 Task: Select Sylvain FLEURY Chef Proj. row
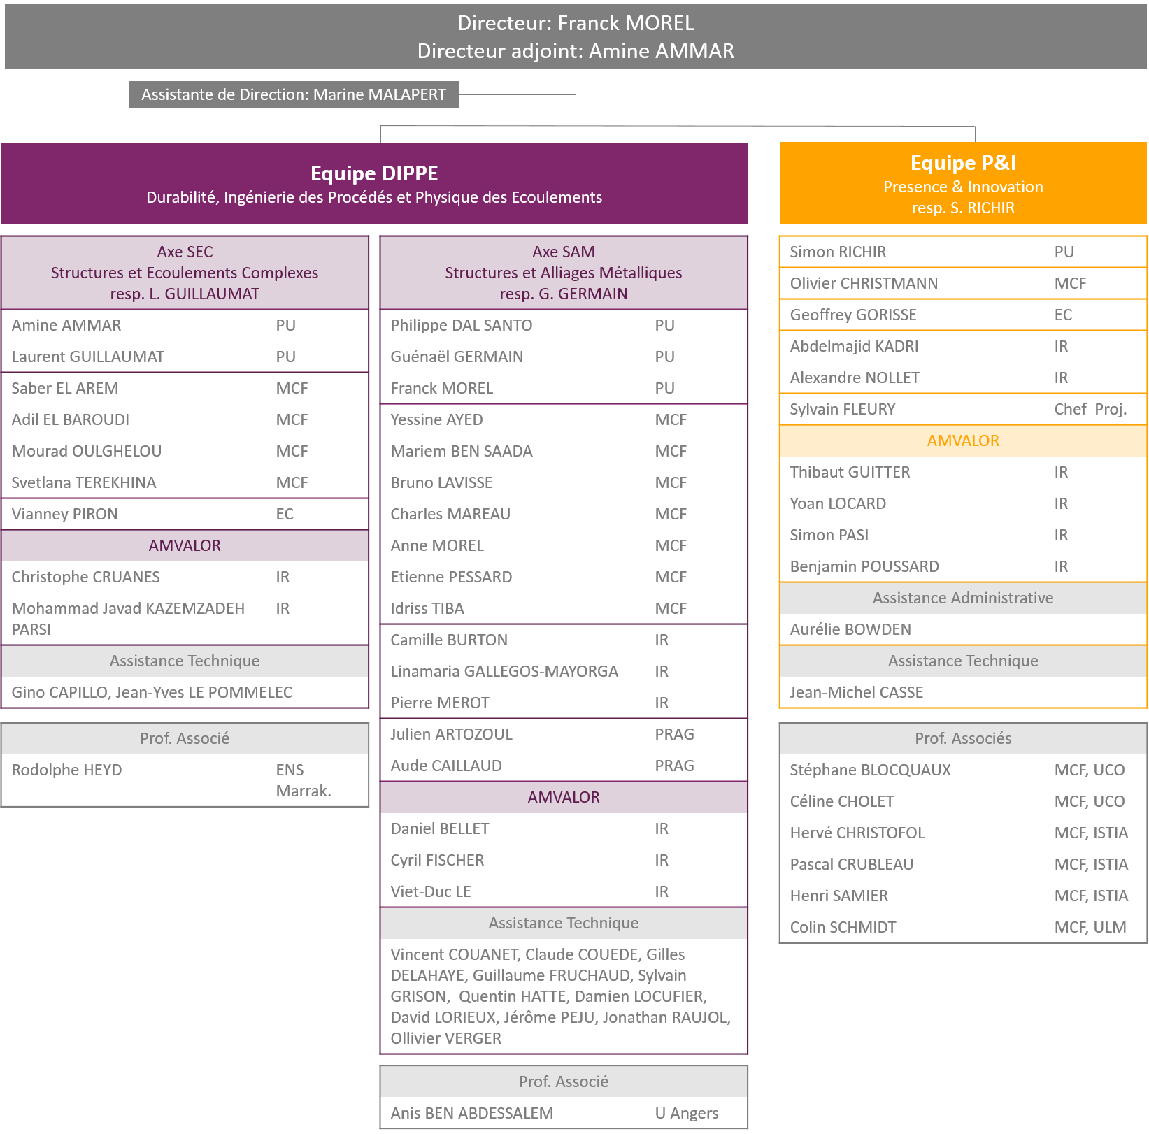point(962,409)
